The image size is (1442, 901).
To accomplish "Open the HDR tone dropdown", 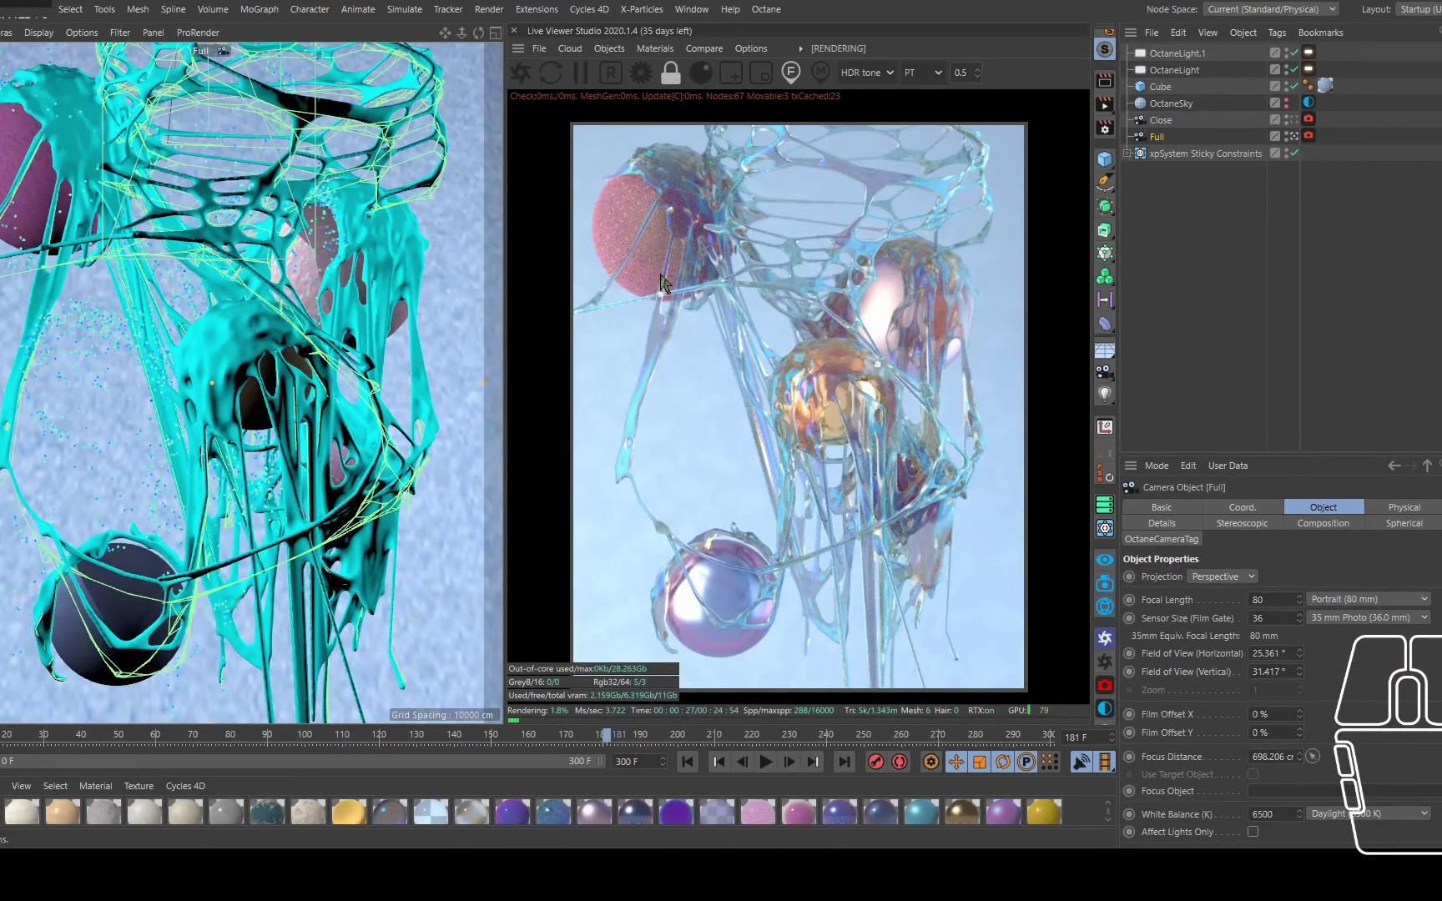I will tap(866, 73).
